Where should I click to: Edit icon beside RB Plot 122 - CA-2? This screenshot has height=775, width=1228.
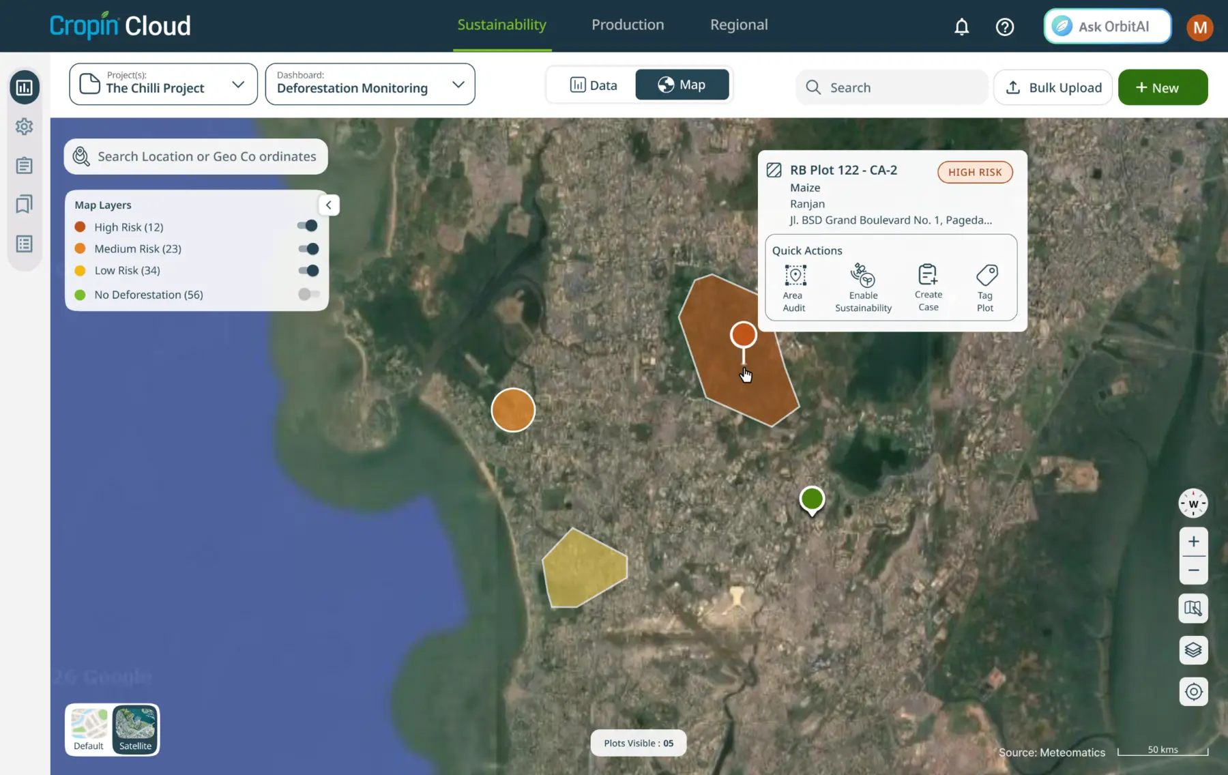[x=774, y=170]
